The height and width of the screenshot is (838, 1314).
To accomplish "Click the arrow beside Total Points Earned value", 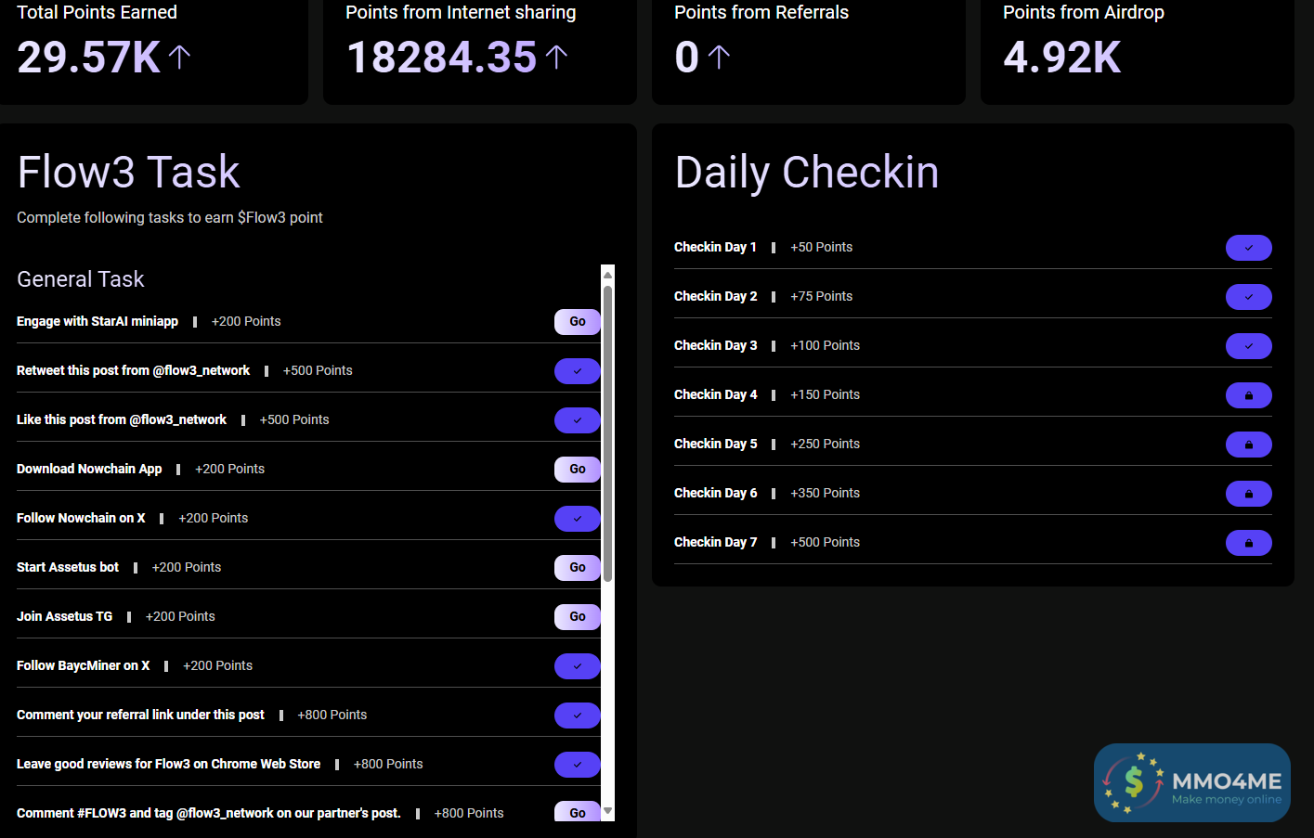I will click(x=180, y=58).
